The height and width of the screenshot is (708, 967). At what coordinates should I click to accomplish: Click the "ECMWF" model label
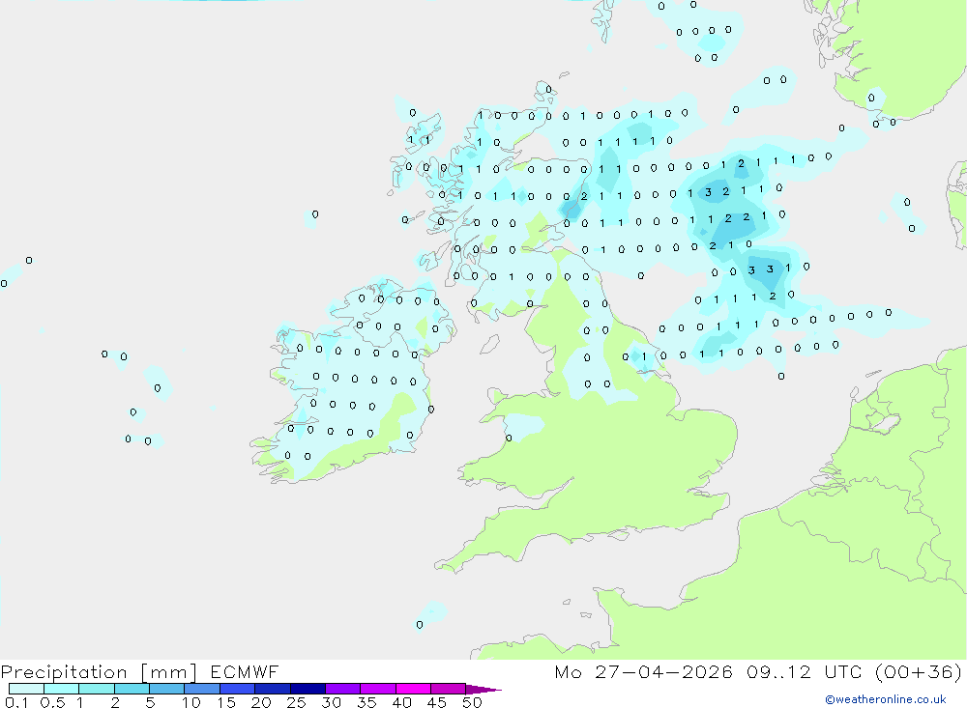pos(245,671)
